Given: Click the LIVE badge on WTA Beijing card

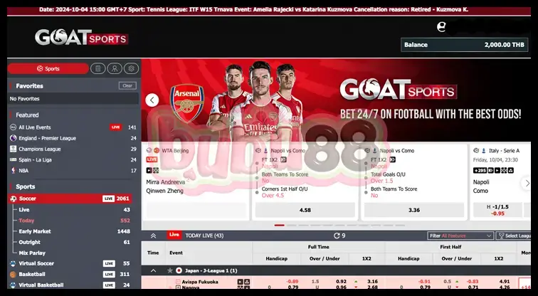Looking at the screenshot, I should click(152, 159).
